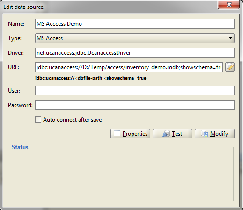Enable Auto connect after save checkbox

(38, 120)
